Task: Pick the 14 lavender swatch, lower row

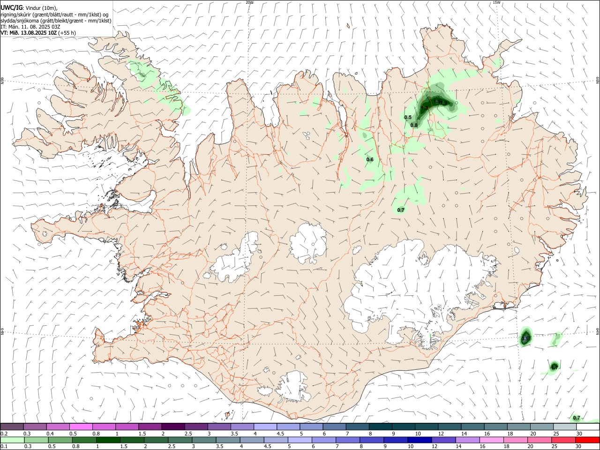Action: pos(467,440)
